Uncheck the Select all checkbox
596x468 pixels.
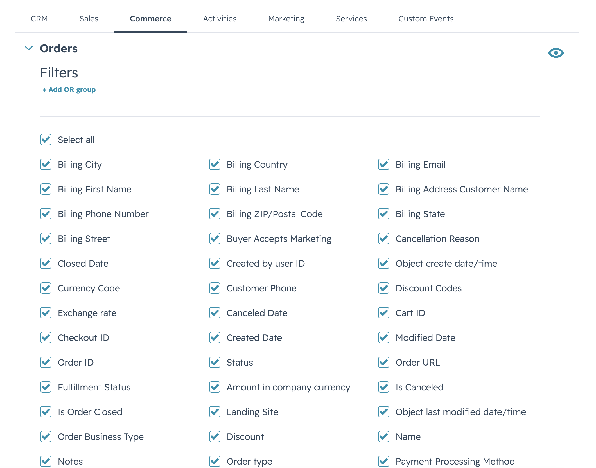[x=46, y=139]
